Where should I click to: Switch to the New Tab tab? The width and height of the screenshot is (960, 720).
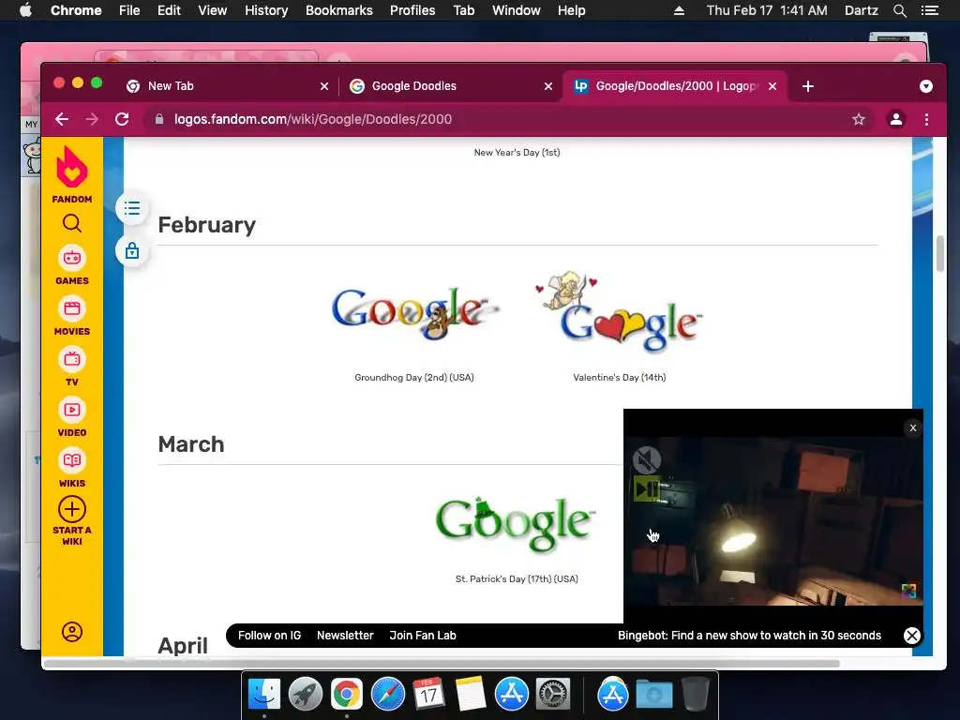[227, 86]
